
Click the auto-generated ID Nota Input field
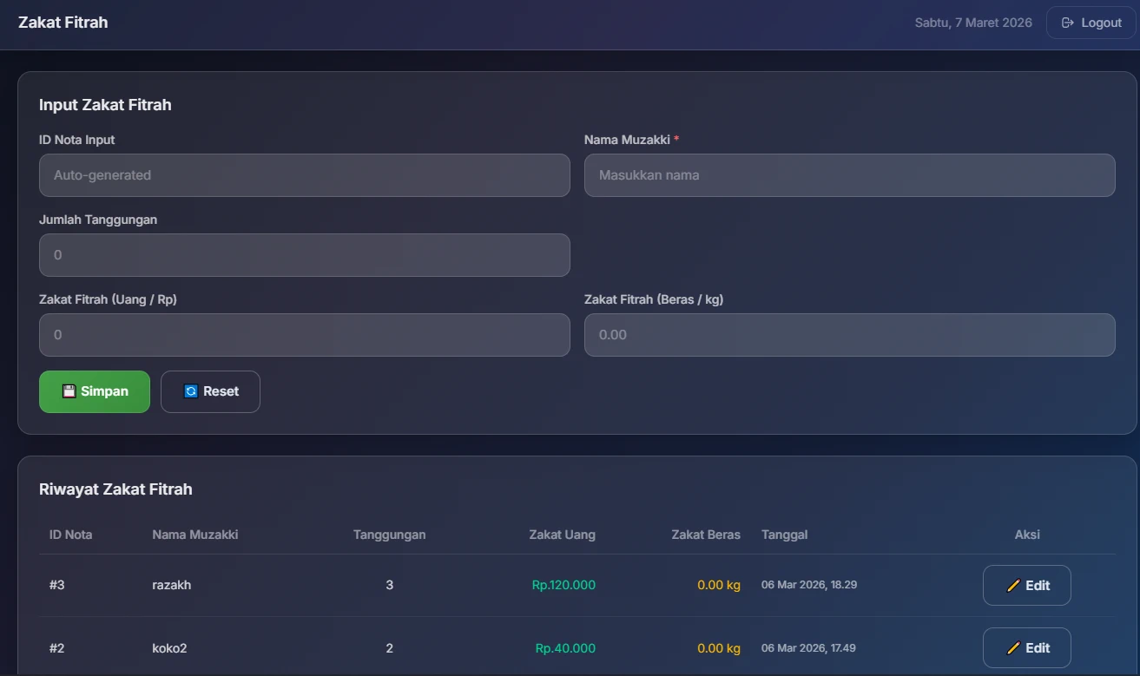click(x=304, y=175)
